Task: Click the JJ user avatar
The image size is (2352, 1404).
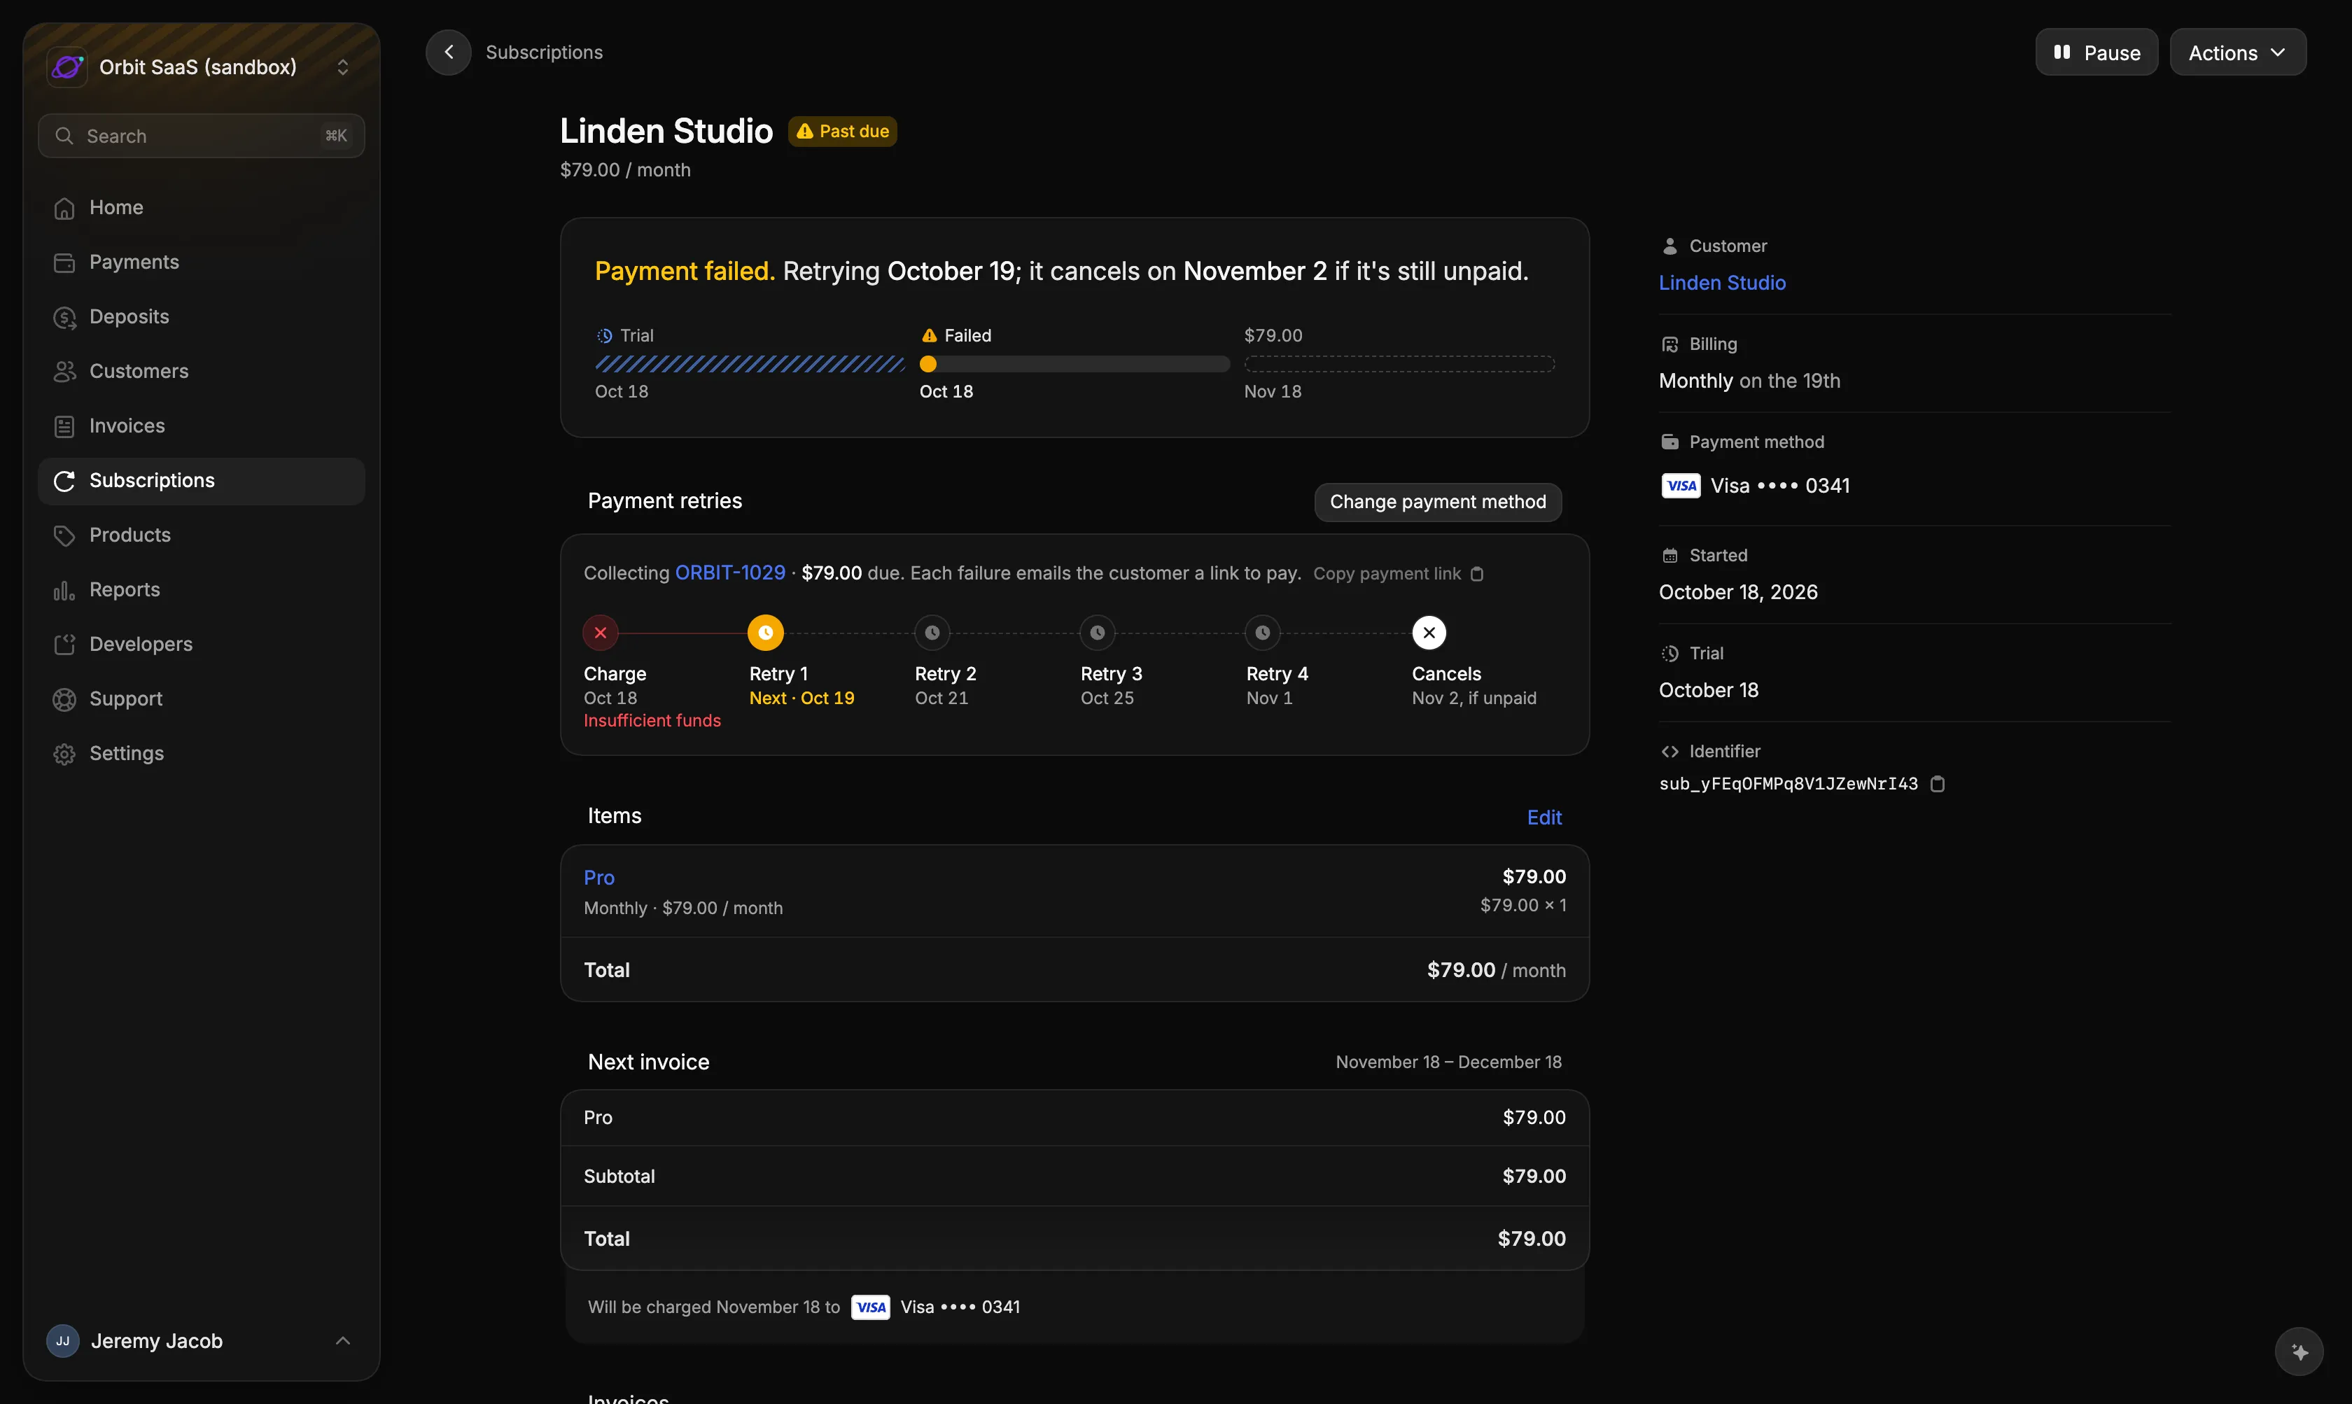Action: [x=62, y=1340]
